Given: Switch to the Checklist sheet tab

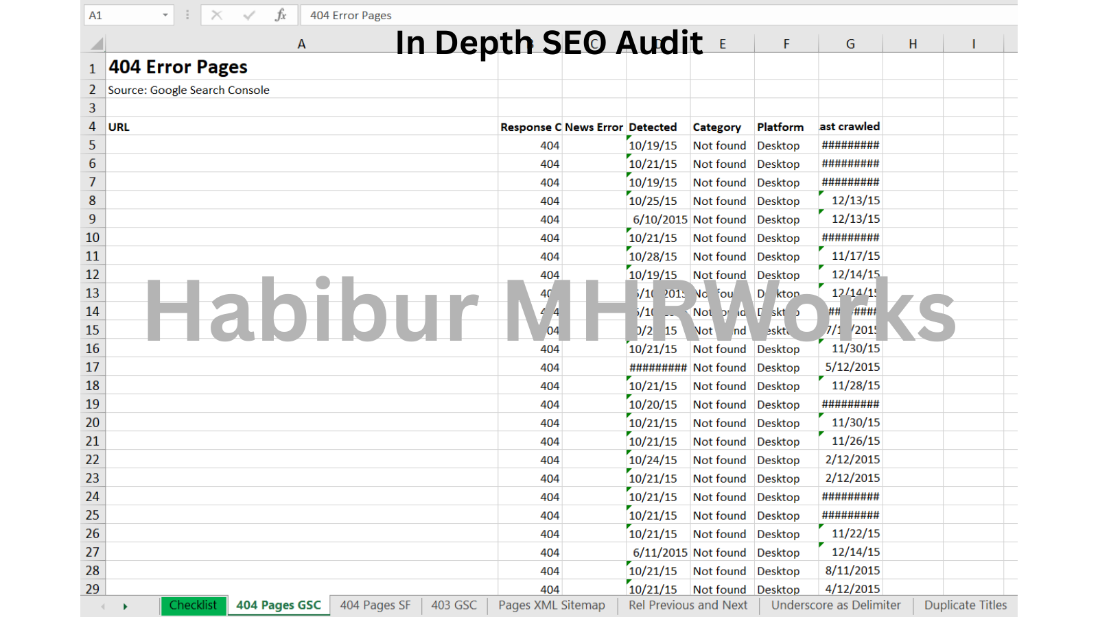Looking at the screenshot, I should point(193,605).
